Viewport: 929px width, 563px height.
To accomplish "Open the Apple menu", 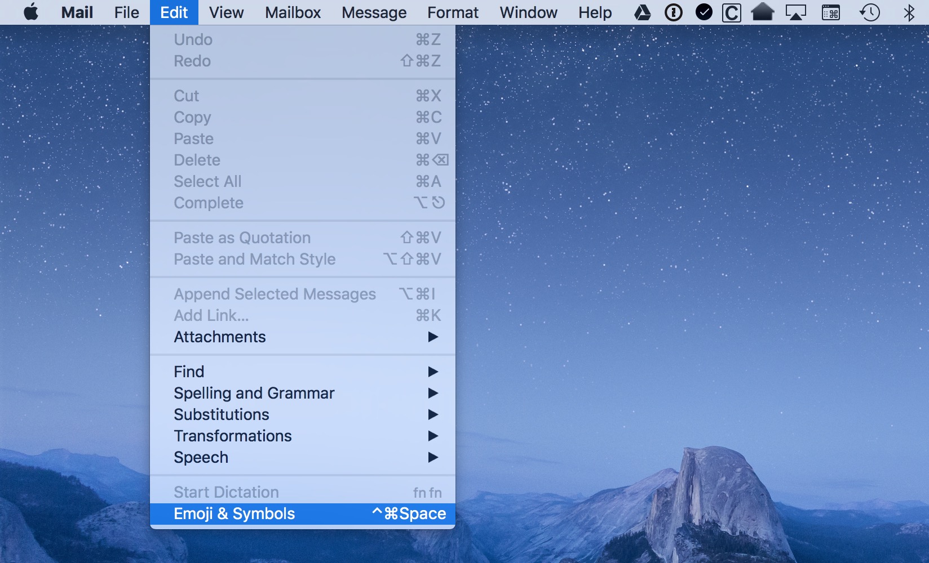I will [x=32, y=12].
